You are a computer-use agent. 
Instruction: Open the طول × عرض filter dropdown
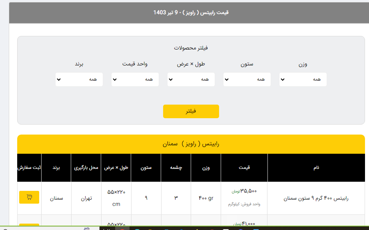191,79
